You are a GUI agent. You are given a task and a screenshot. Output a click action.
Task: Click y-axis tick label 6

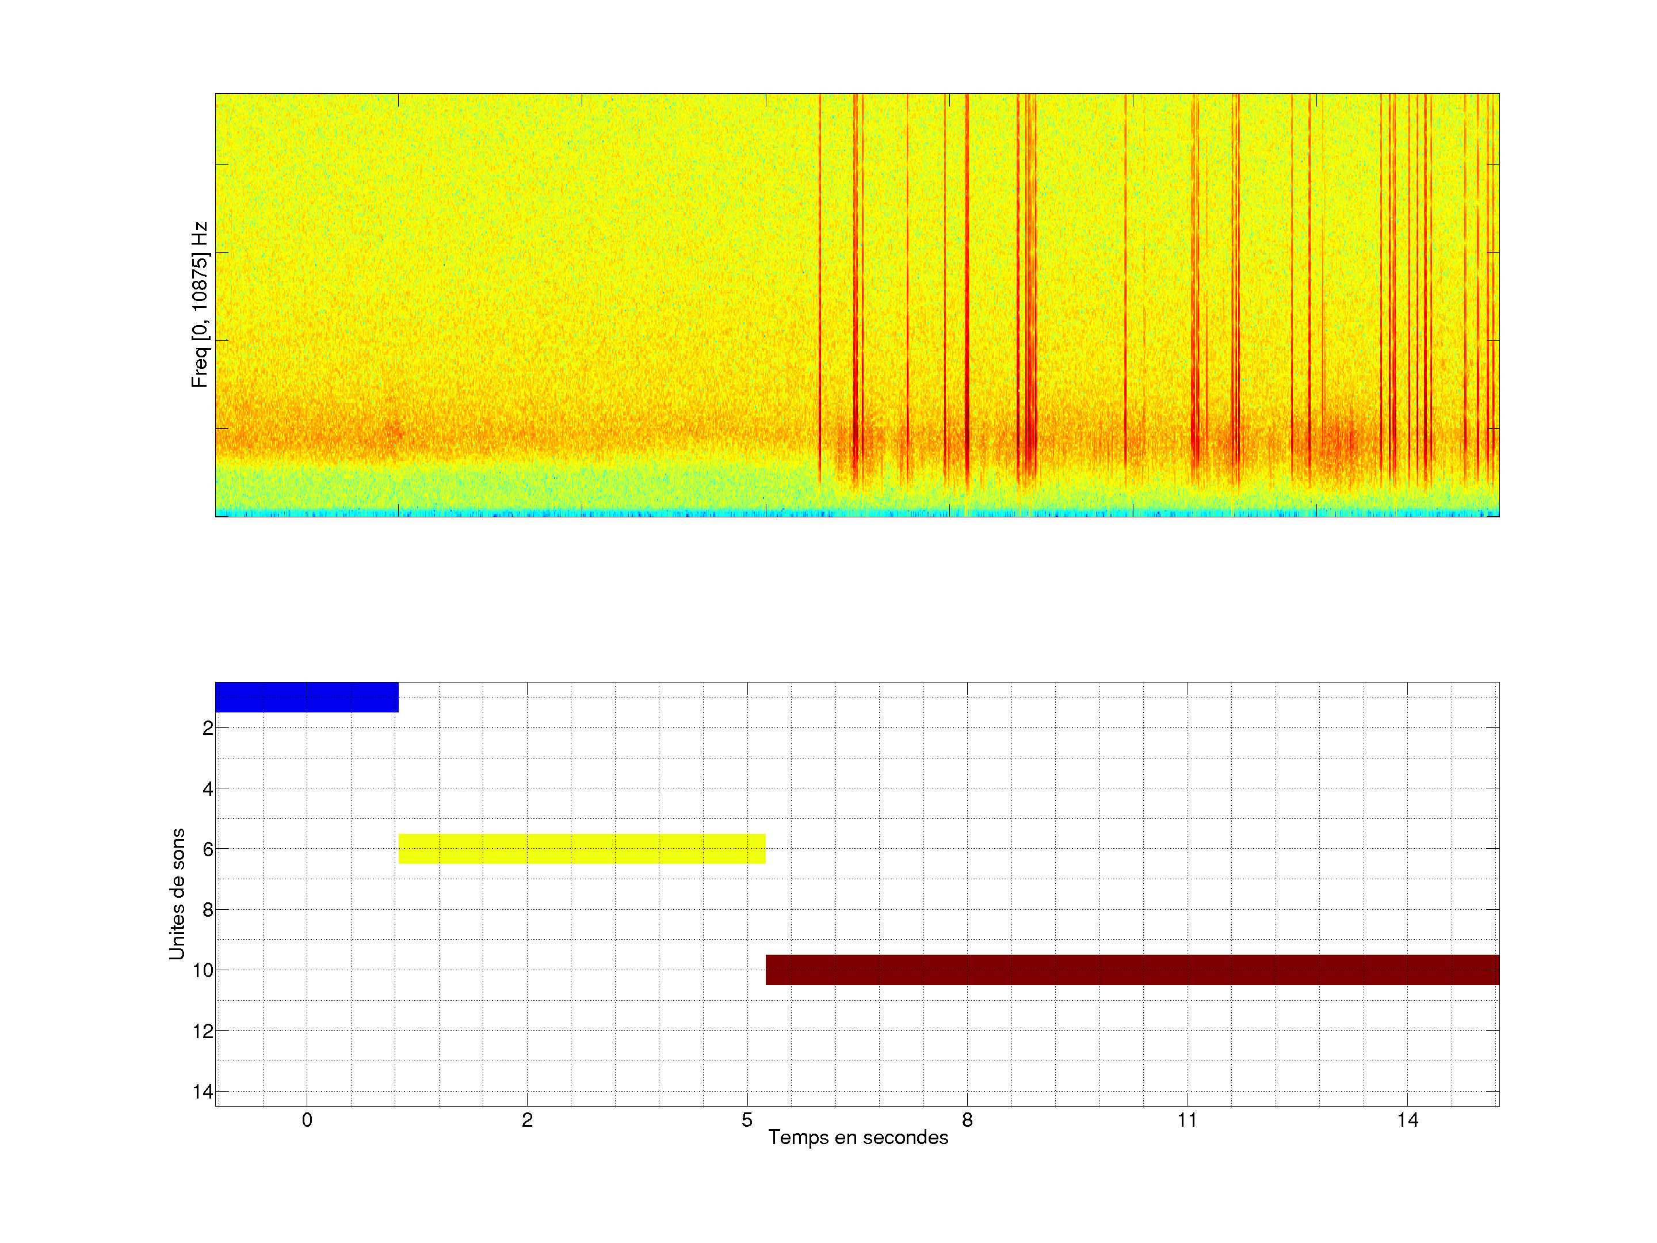(208, 849)
